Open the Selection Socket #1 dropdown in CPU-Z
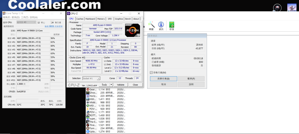299x134 pixels. click(x=91, y=78)
